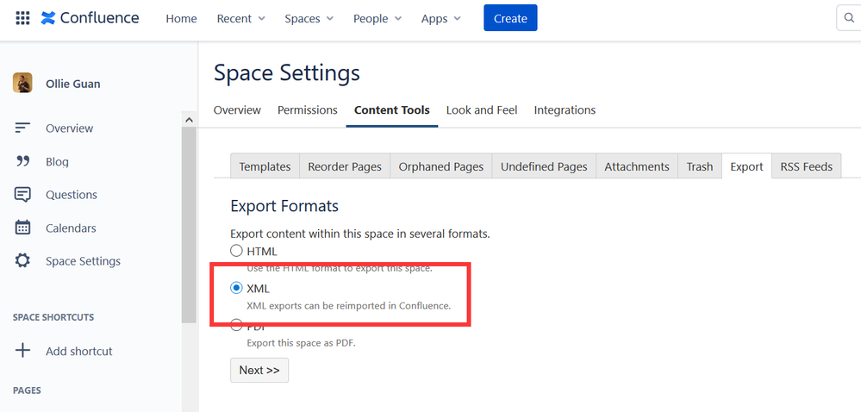
Task: Select the HTML export format
Action: [x=236, y=251]
